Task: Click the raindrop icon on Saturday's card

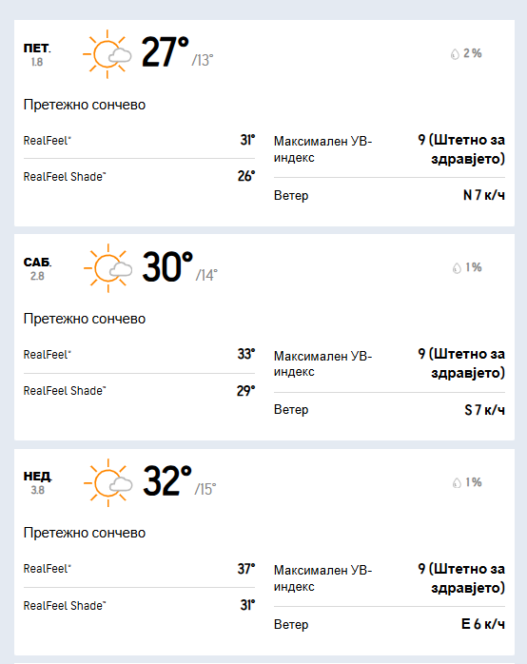Action: click(x=457, y=268)
